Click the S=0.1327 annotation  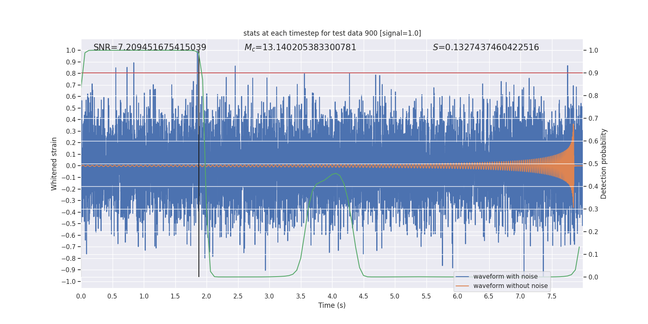[x=486, y=47]
